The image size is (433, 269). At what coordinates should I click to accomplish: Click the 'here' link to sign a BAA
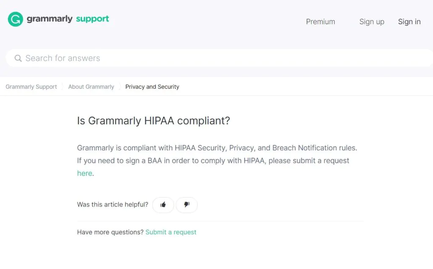[84, 173]
